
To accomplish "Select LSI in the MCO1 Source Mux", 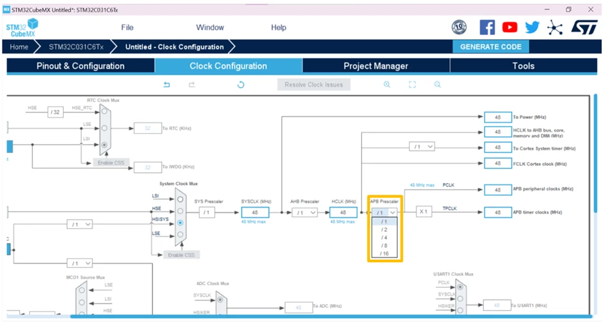I will click(x=82, y=303).
